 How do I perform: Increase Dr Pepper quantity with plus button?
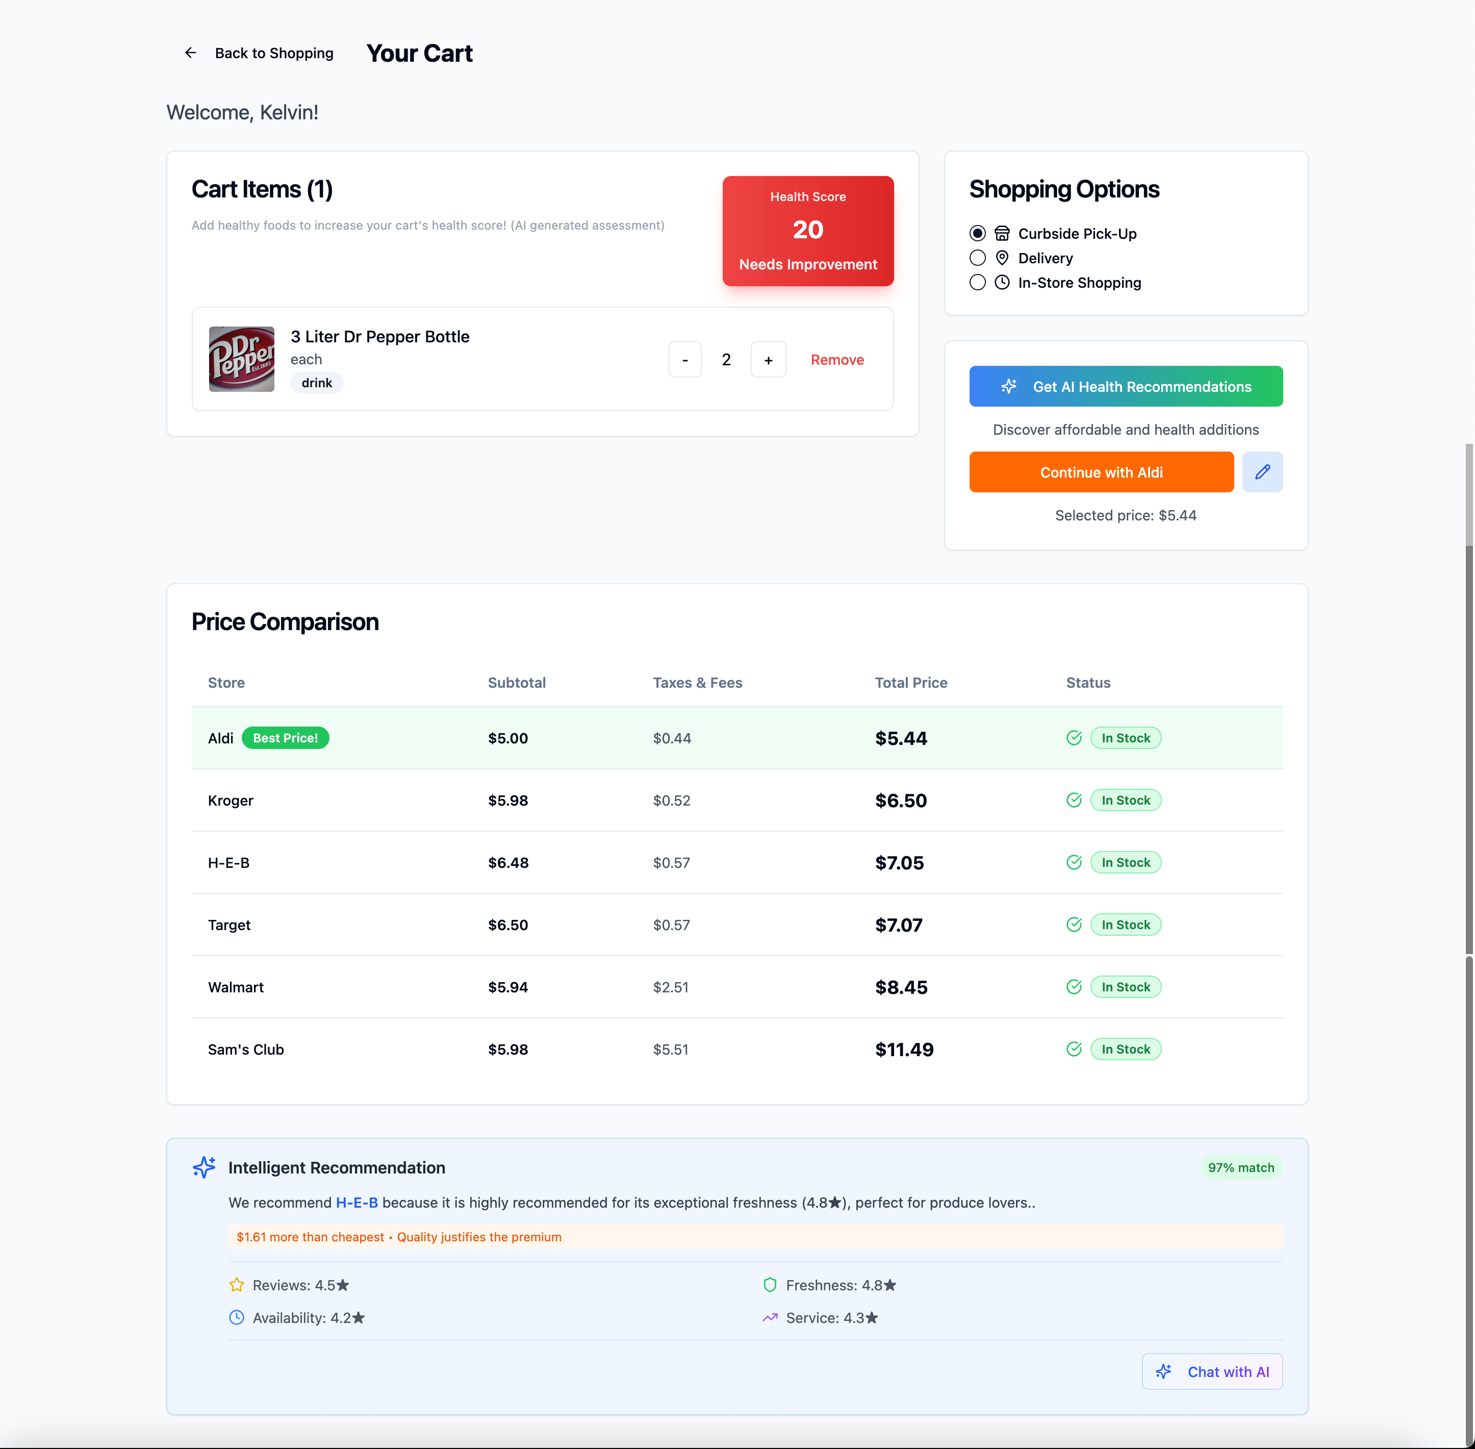[768, 360]
